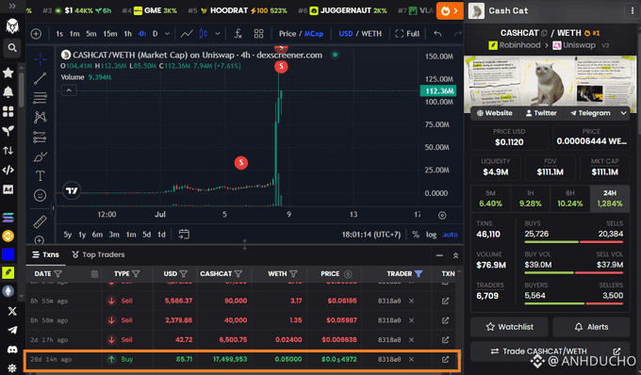Open the API code brackets icon
This screenshot has width=641, height=375.
point(8,170)
